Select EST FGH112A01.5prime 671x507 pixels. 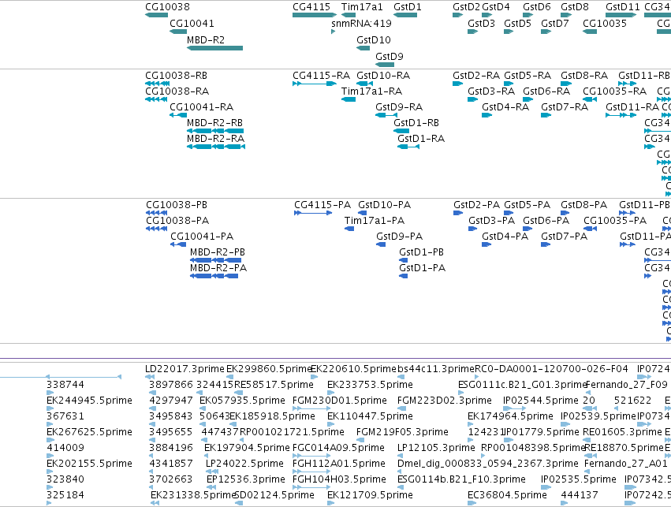338,464
